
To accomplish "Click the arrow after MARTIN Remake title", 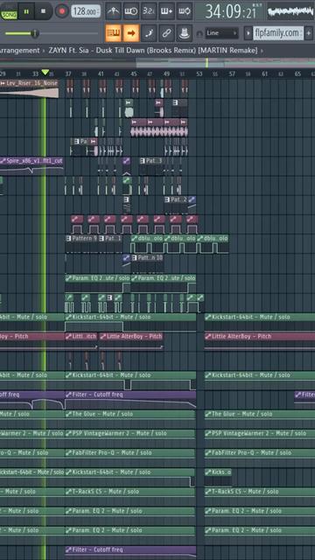I will coord(262,51).
